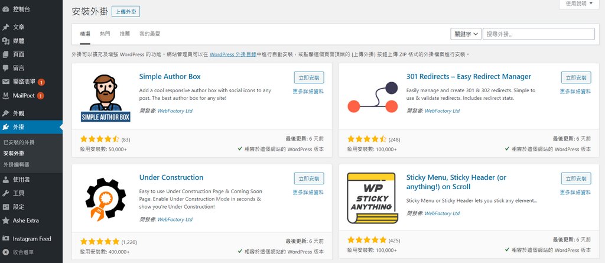Image resolution: width=605 pixels, height=263 pixels.
Task: Open MailPoet icon in sidebar
Action: coord(6,96)
